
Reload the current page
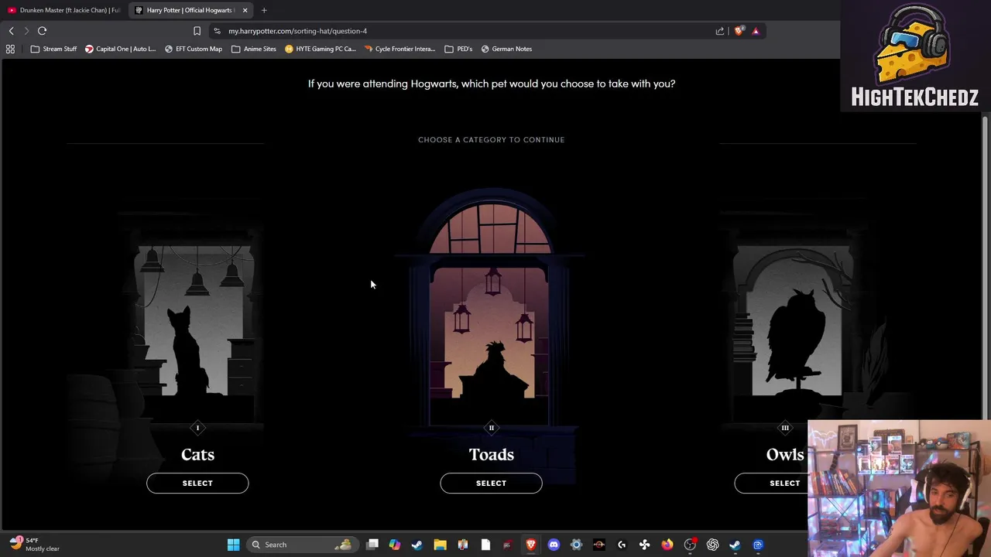click(x=42, y=31)
